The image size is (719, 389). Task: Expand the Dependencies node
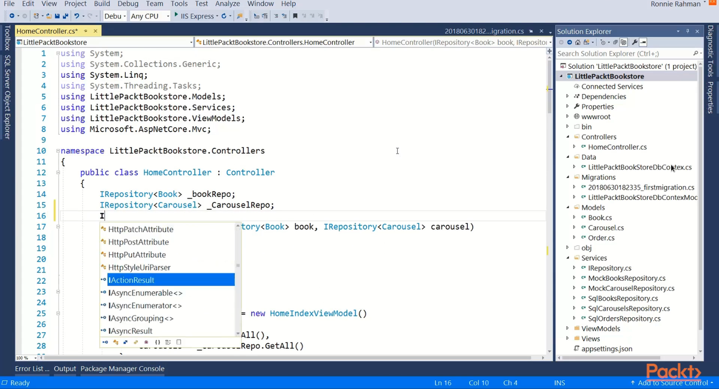(x=567, y=96)
